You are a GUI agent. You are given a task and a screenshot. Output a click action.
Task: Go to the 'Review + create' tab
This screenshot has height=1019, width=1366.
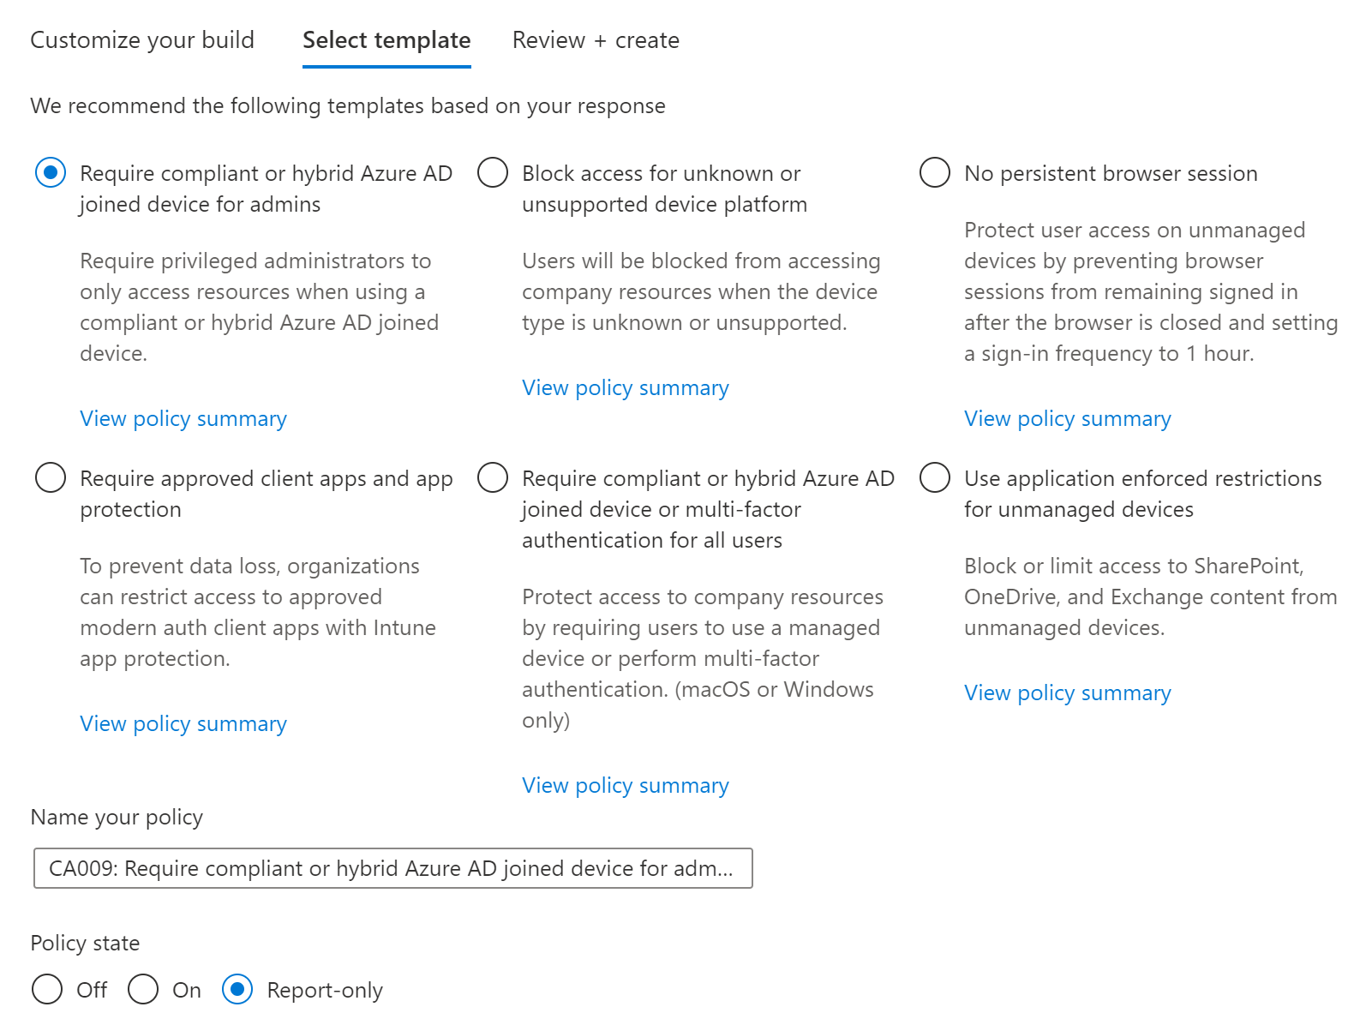(x=596, y=40)
